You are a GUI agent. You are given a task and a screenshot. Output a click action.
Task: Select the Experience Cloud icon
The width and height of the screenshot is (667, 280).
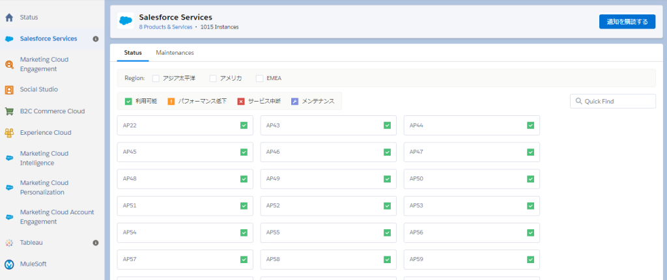pyautogui.click(x=9, y=133)
